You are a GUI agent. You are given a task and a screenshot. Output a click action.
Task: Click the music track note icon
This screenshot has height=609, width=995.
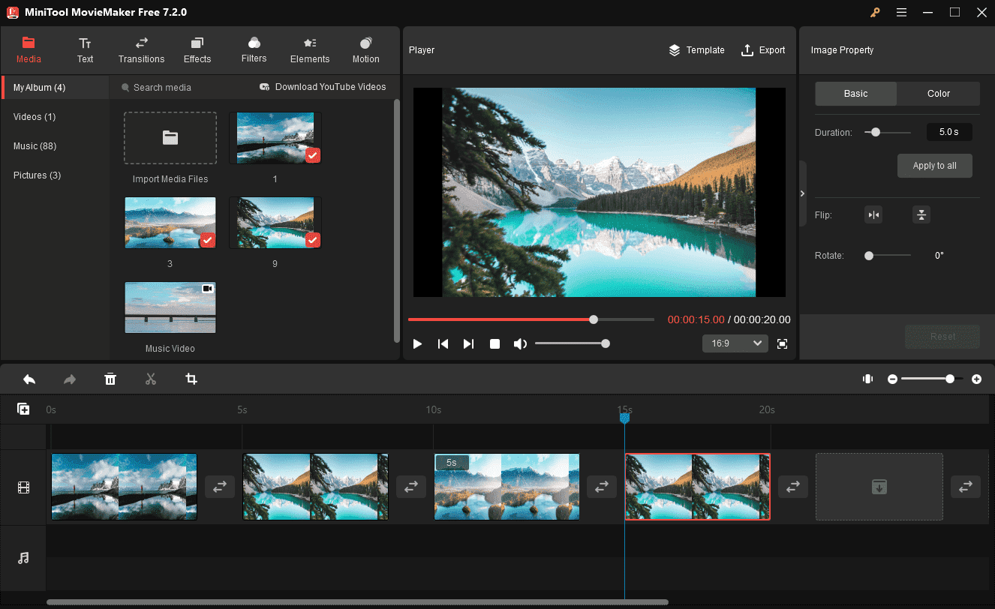tap(23, 558)
